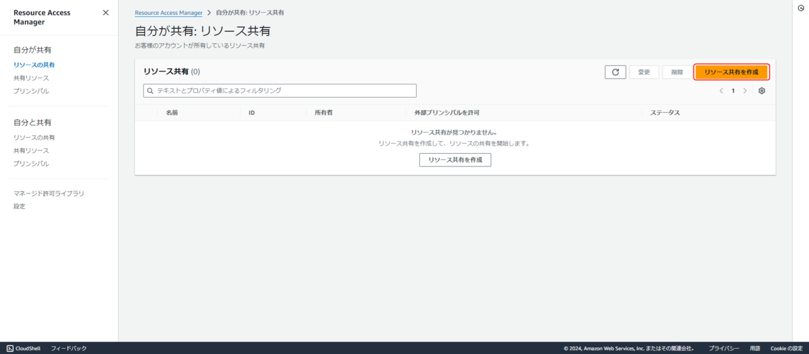
Task: Click page number 1 in pagination
Action: [733, 90]
